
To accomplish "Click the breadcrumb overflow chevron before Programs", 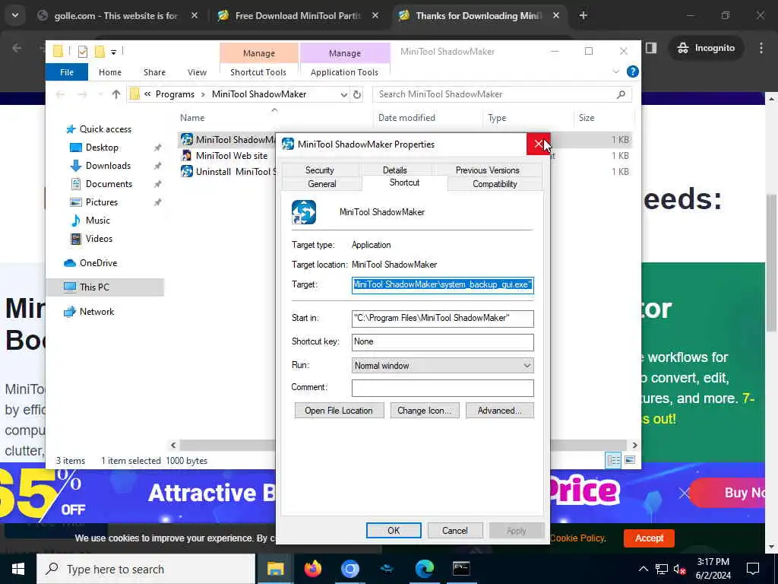I will coord(147,94).
